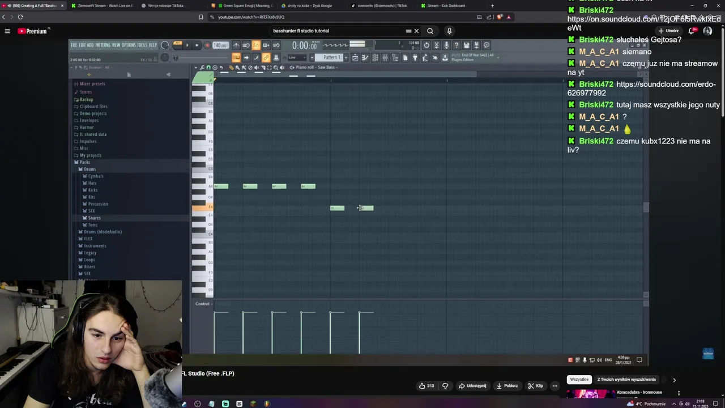This screenshot has height=408, width=725.
Task: Open the Pattern 1 selector dropdown
Action: click(329, 57)
